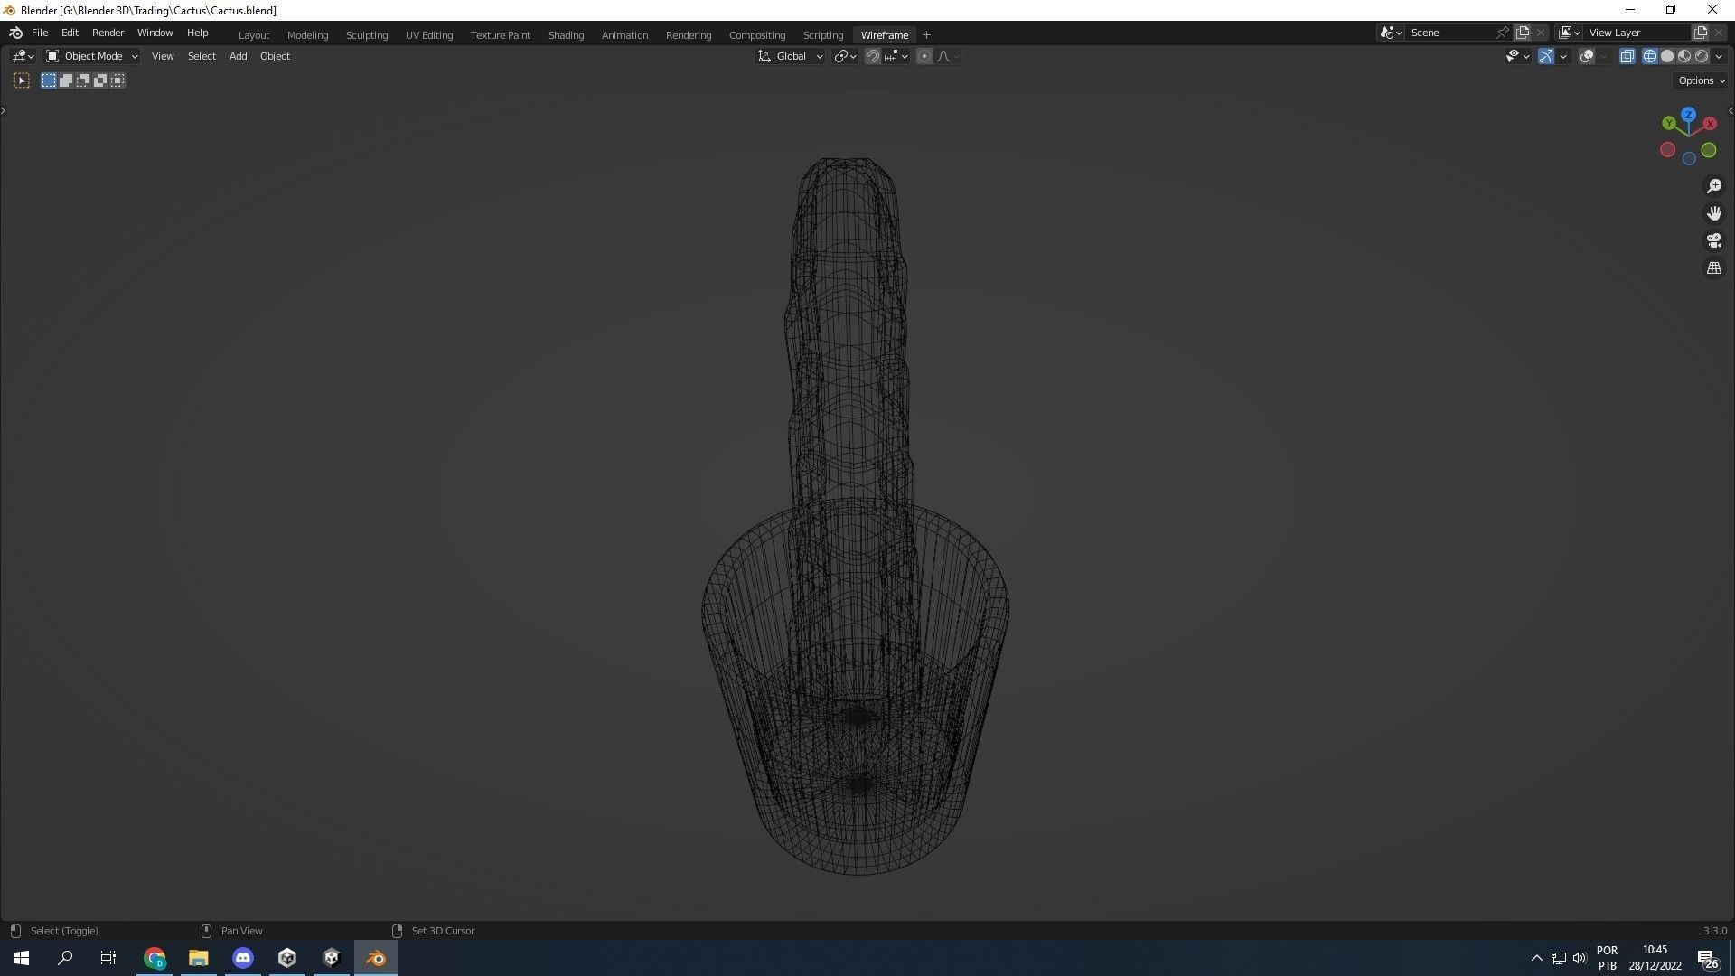Edit the View Layer name field
This screenshot has width=1735, height=976.
pos(1637,33)
